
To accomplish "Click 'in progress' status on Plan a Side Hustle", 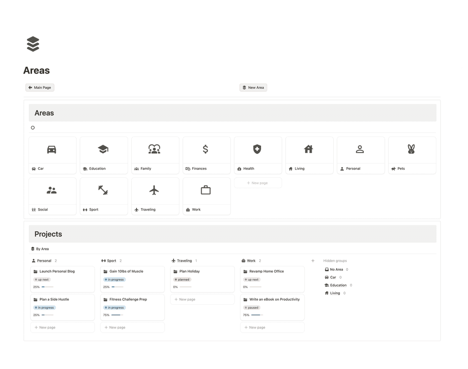I will point(44,307).
